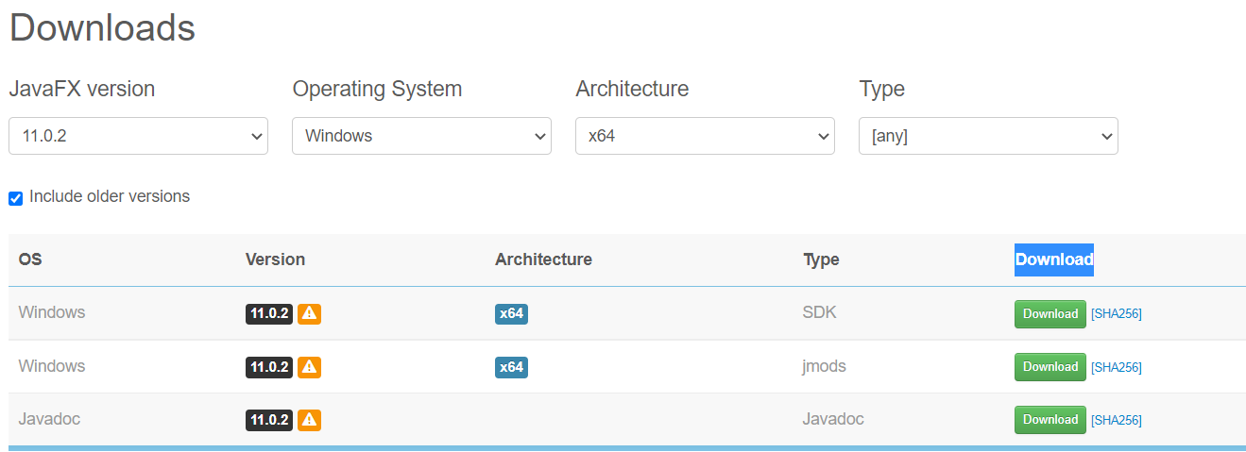
Task: Open SHA256 link for jmods
Action: click(1117, 367)
